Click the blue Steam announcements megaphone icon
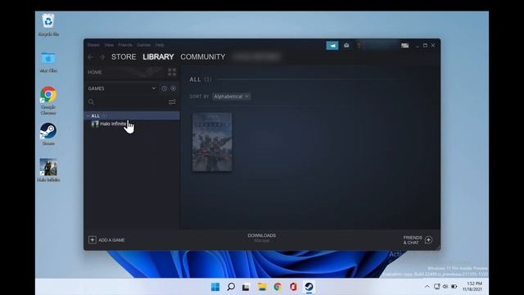Viewport: 524px width, 295px height. 332,46
